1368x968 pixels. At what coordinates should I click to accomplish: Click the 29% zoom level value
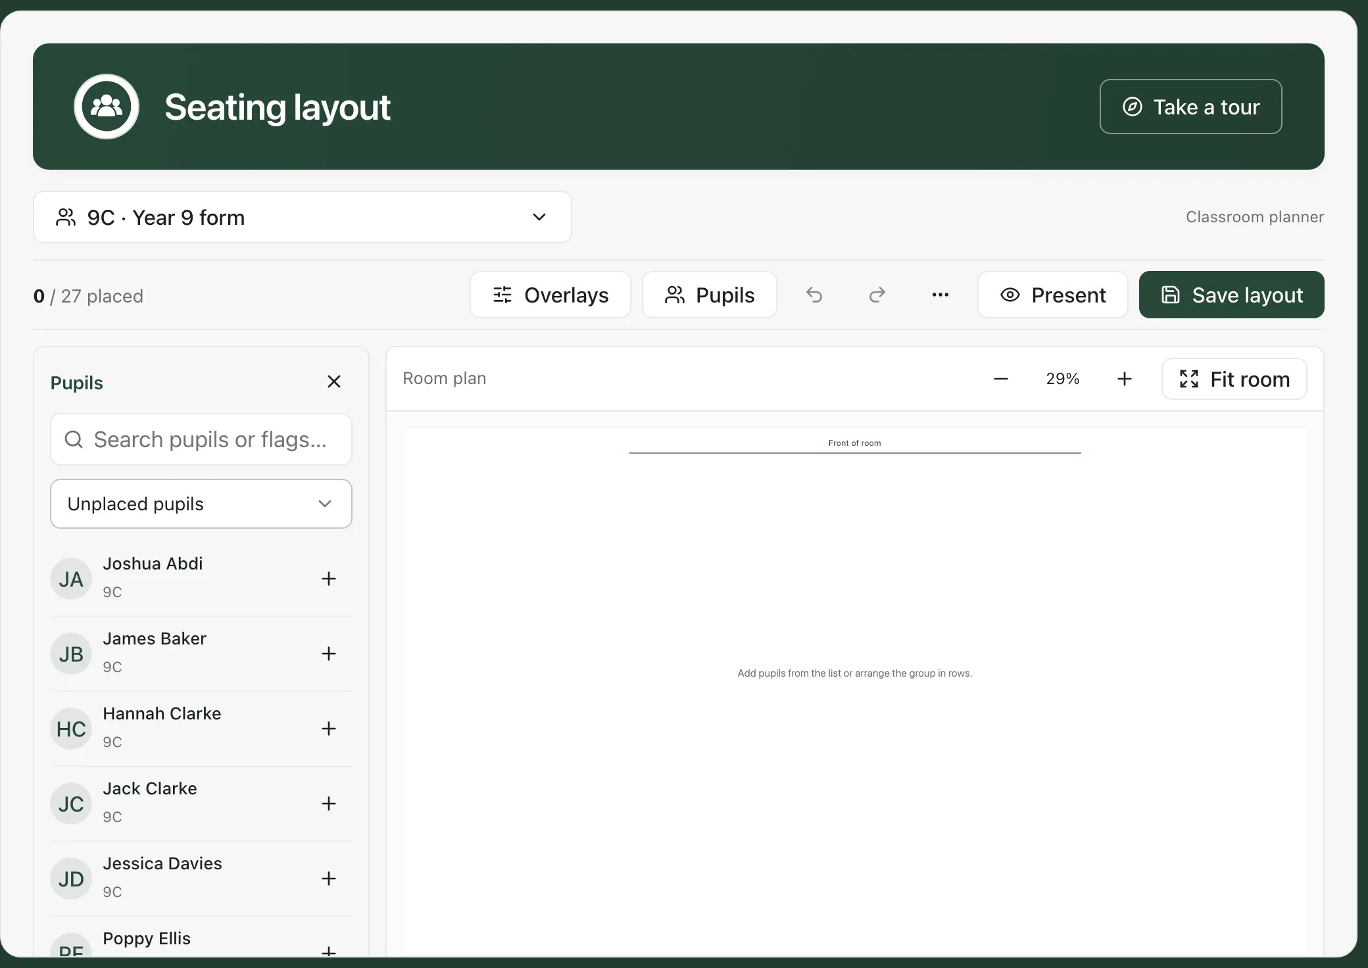point(1063,379)
